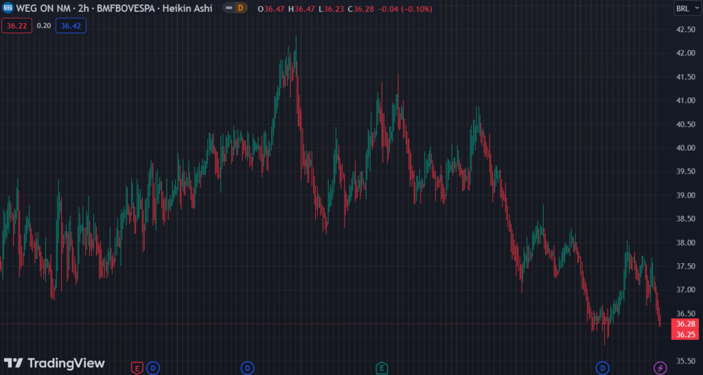
Task: Click the dividend D marker nearest the lightning icon
Action: (x=602, y=368)
